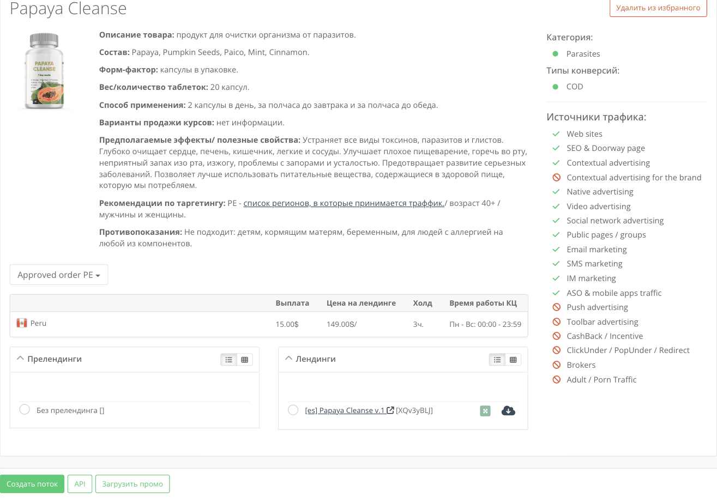
Task: Open Papaya Cleanse landing via external link icon
Action: click(390, 410)
